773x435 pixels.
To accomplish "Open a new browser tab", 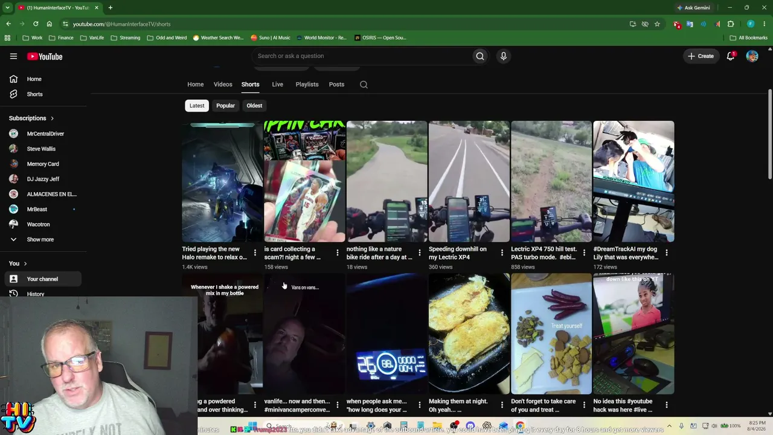I will [110, 8].
